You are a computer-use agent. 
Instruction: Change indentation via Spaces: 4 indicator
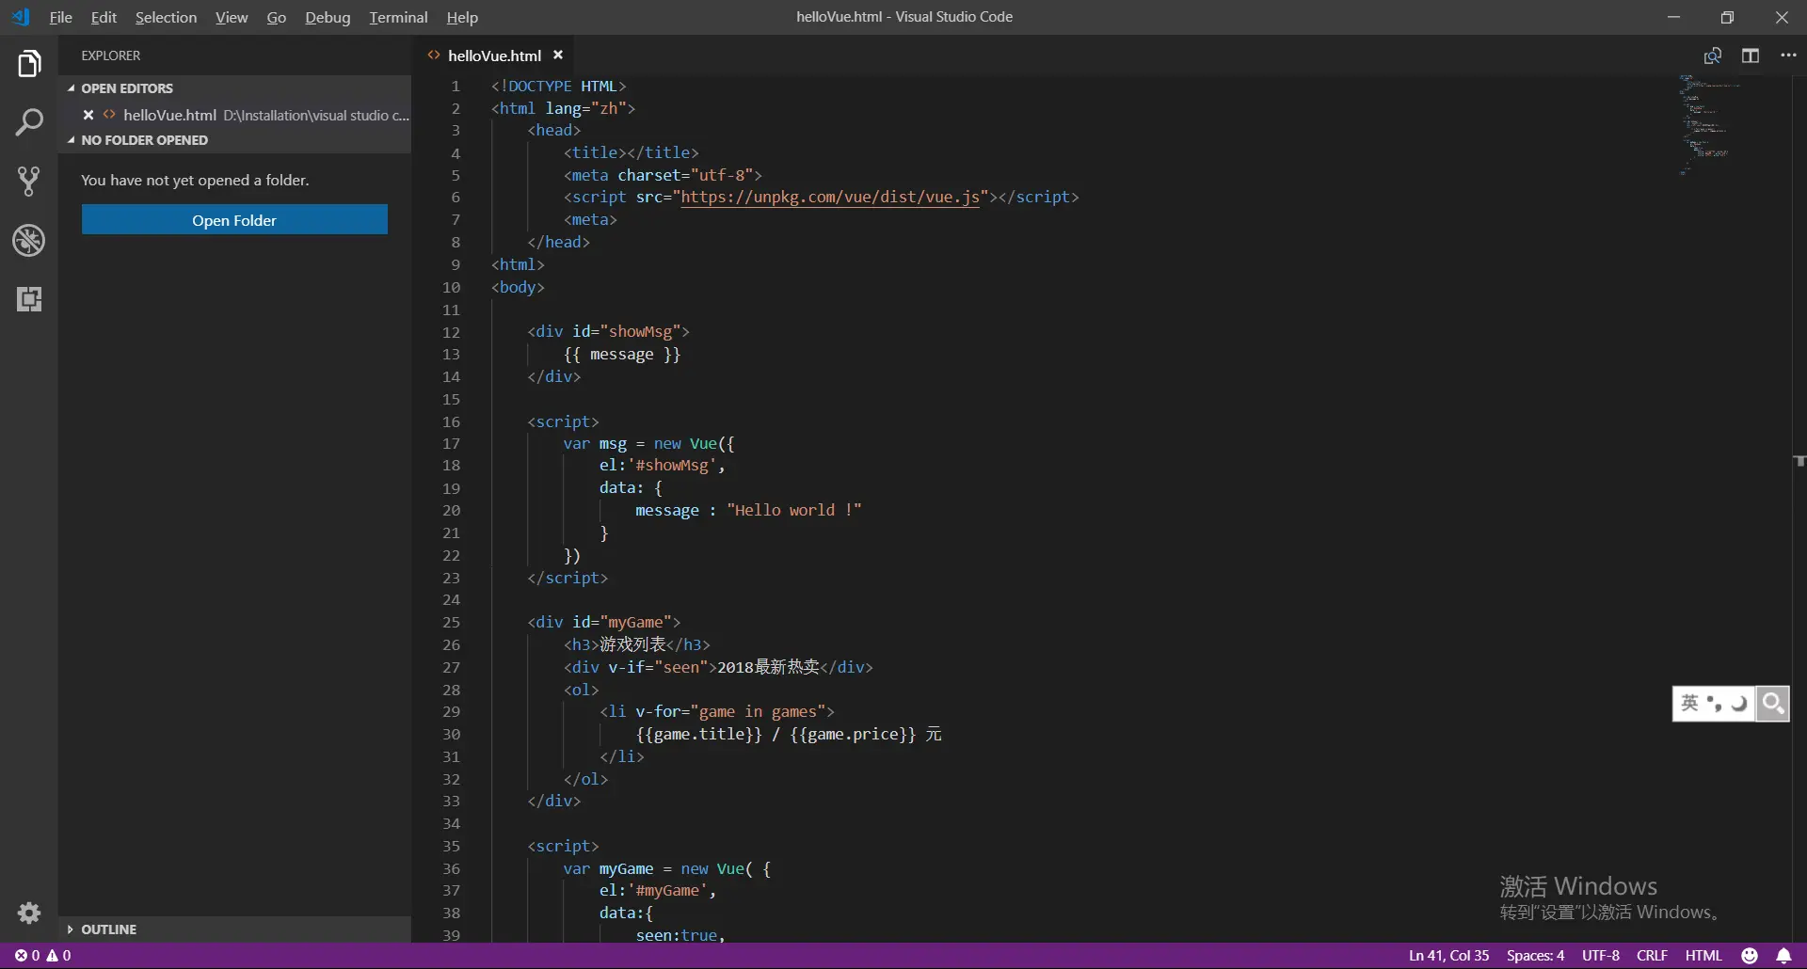click(x=1535, y=955)
